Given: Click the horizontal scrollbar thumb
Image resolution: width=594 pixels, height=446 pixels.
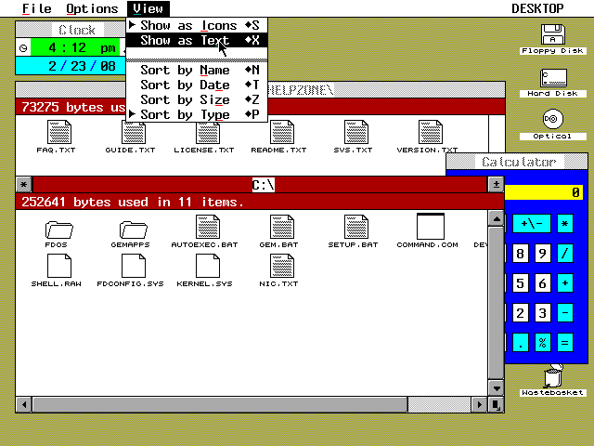Looking at the screenshot, I should pyautogui.click(x=220, y=404).
